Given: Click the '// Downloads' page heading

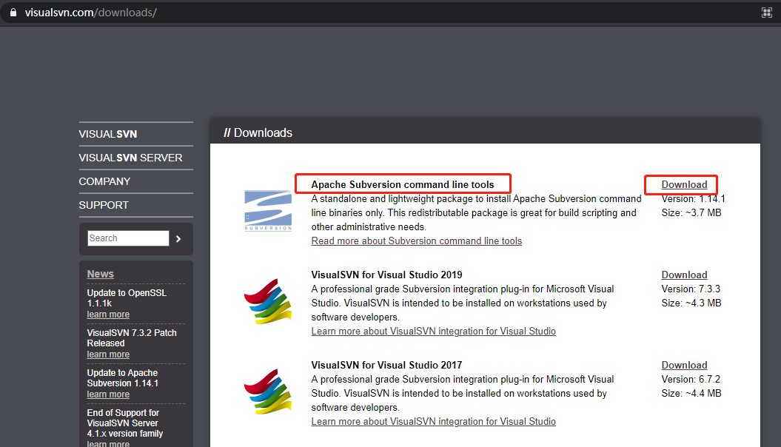Looking at the screenshot, I should pos(258,133).
